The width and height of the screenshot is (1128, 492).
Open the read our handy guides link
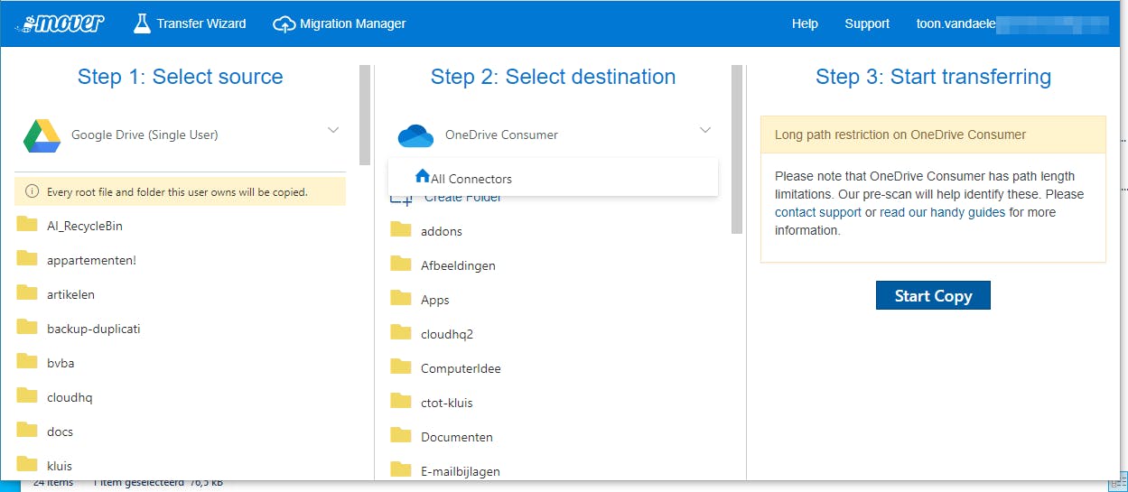tap(942, 213)
